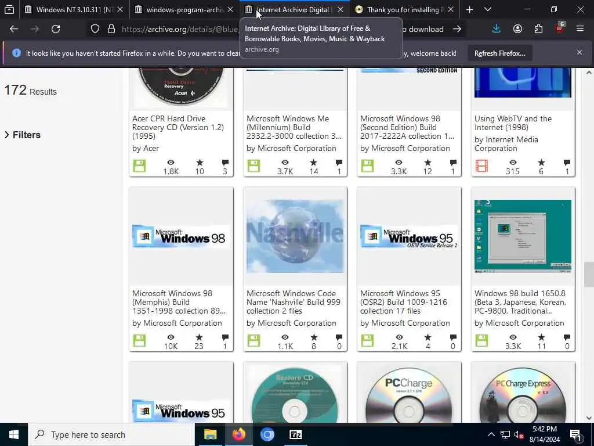This screenshot has height=446, width=594.
Task: Close the Thank you for installing tab
Action: 451,9
